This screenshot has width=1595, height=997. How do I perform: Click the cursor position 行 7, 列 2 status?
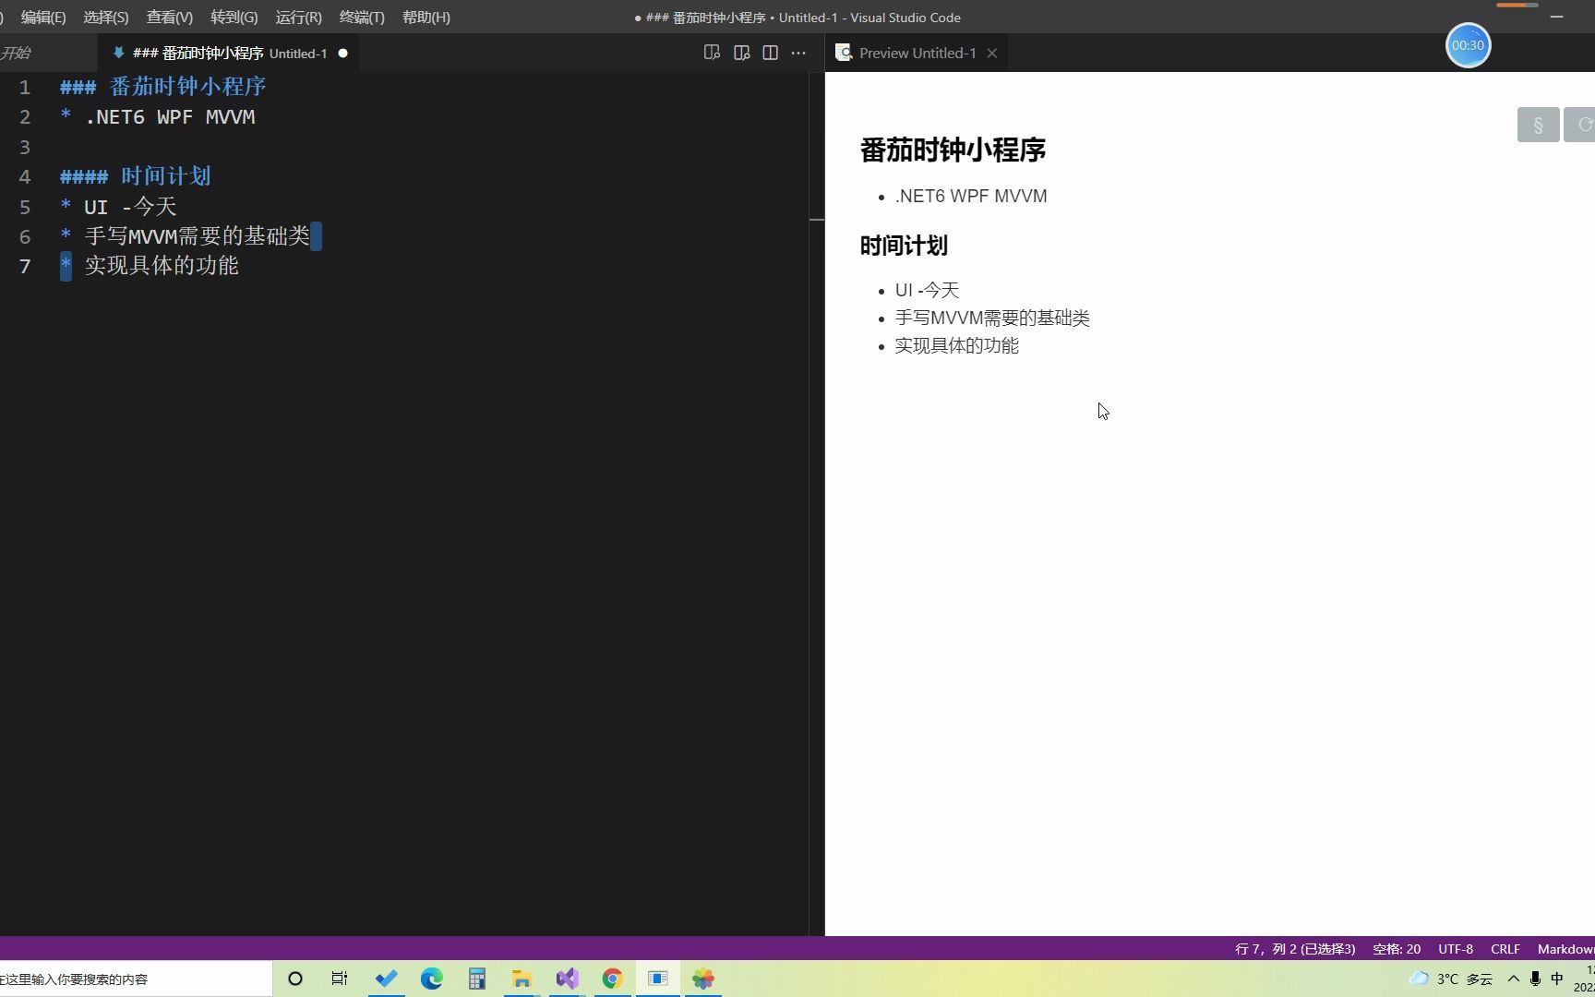click(1295, 949)
